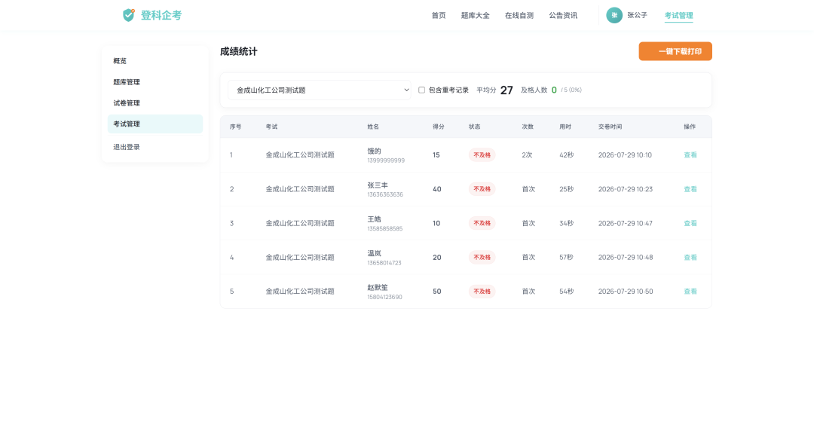814x437 pixels.
Task: Click submission time 2026-07-29 10:23
Action: tap(626, 189)
